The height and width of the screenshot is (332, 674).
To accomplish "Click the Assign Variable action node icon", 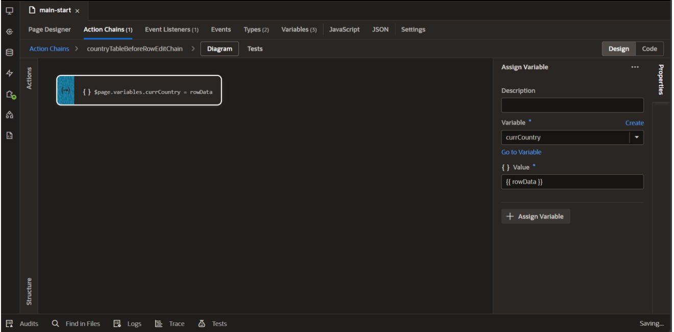I will pos(65,90).
